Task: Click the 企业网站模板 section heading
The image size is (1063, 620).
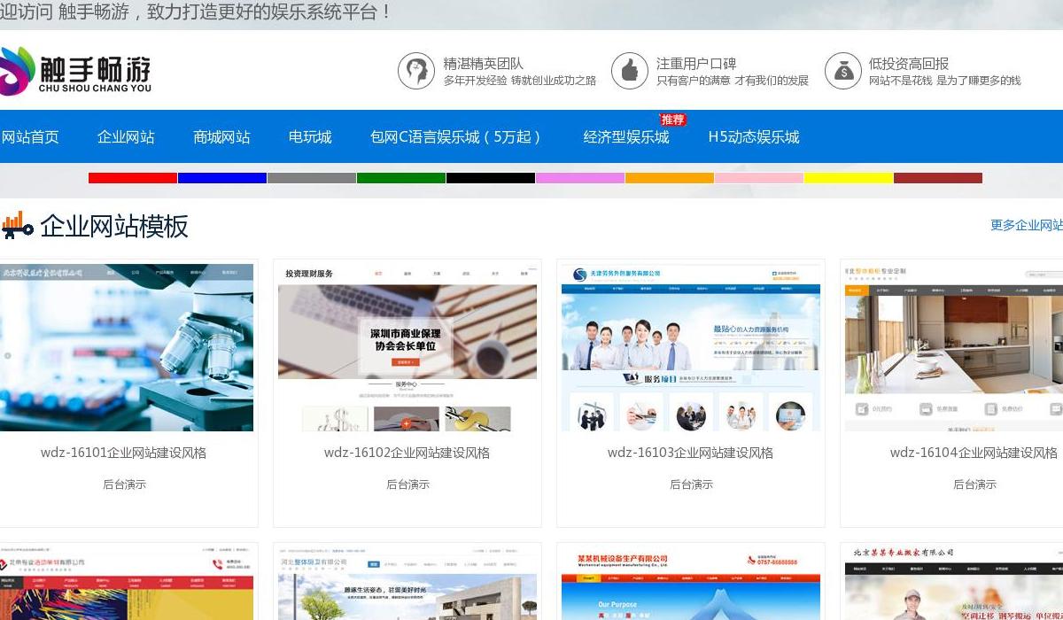Action: [114, 226]
